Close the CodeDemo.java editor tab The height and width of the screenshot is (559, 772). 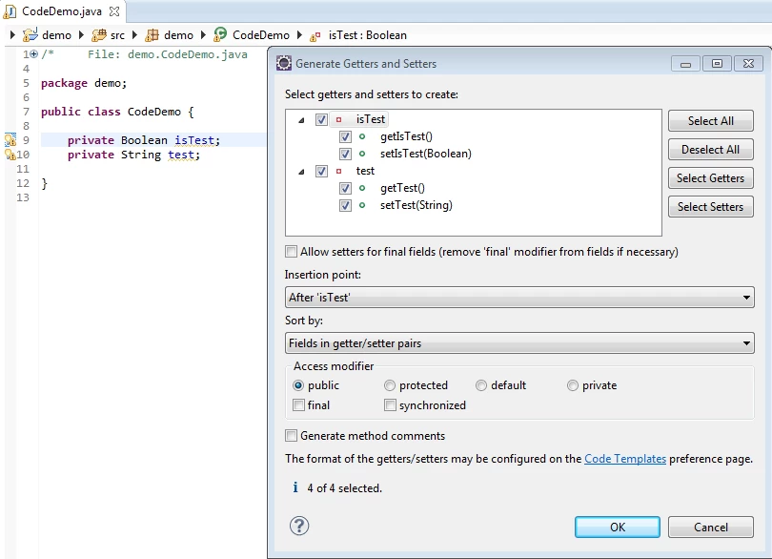click(114, 11)
